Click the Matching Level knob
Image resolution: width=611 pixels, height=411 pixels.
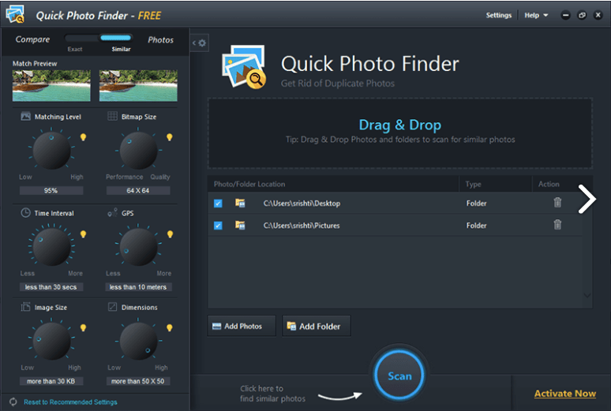coord(51,151)
